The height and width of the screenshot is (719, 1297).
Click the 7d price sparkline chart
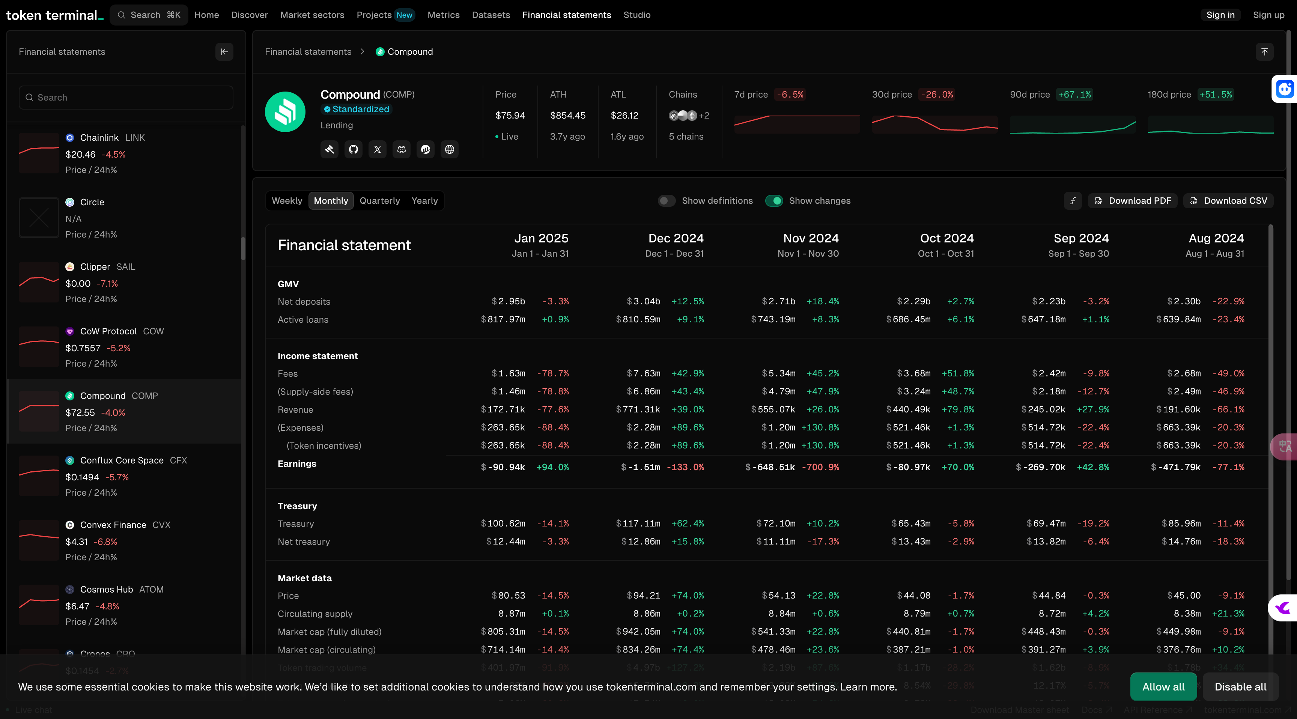(797, 124)
